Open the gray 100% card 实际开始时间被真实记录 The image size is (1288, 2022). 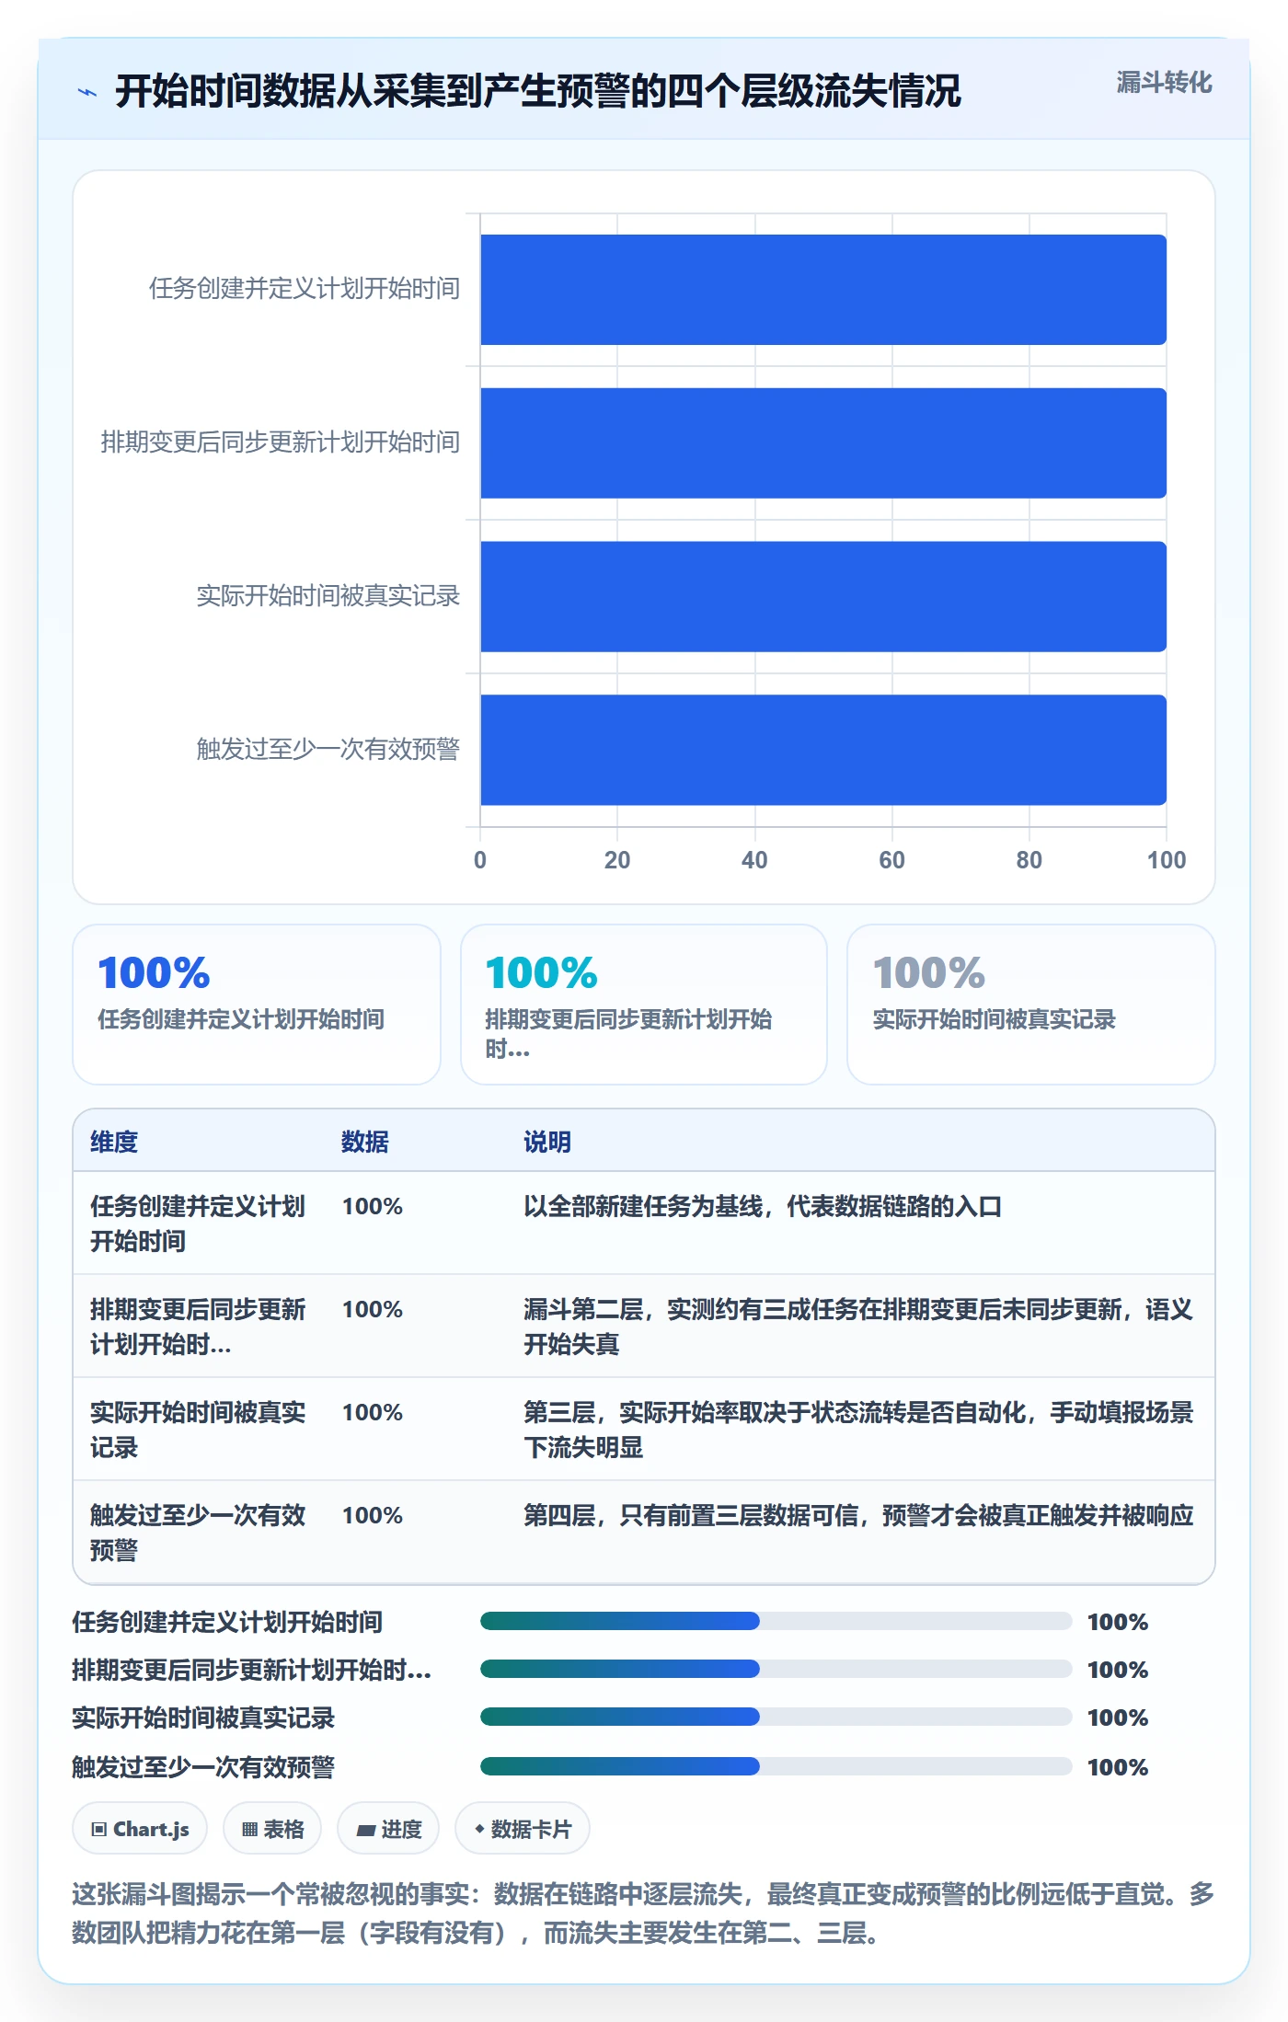click(1031, 1005)
